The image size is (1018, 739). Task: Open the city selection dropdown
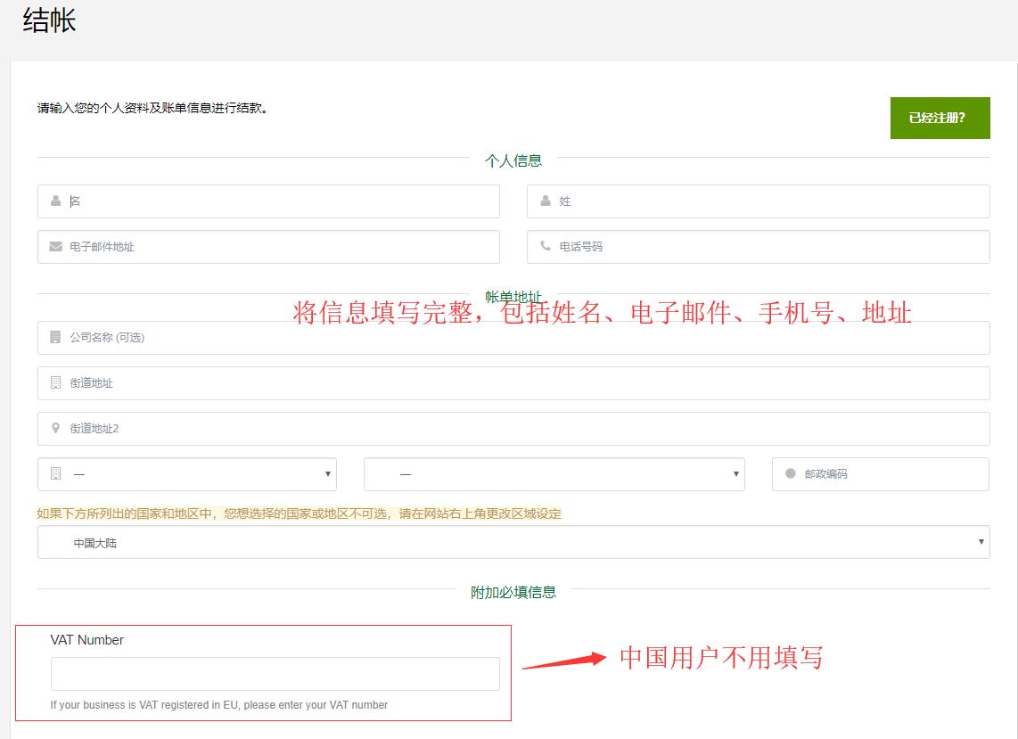point(553,474)
